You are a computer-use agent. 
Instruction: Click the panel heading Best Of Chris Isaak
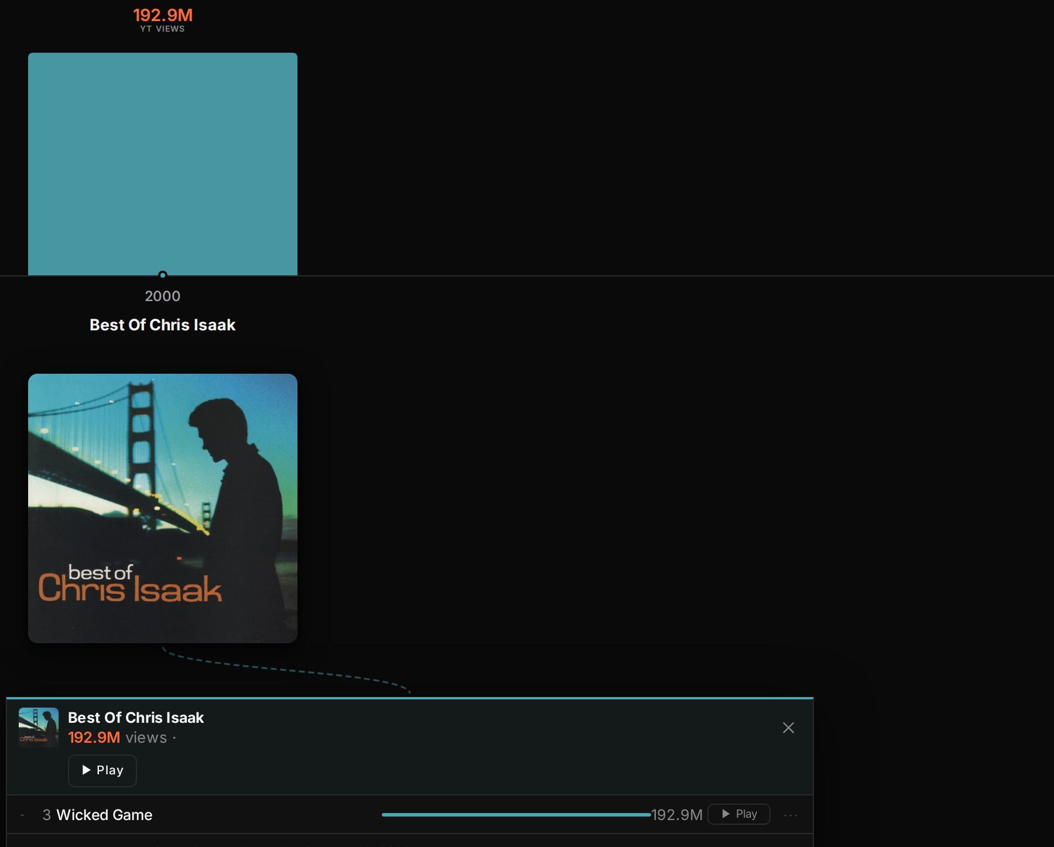click(136, 718)
